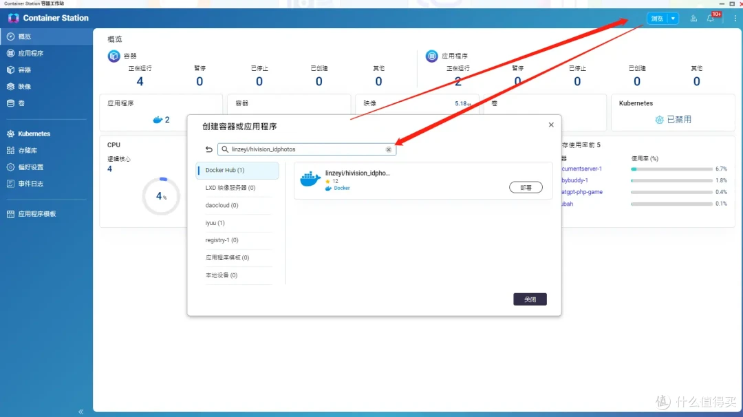Click the 0.4% usage bar
Image resolution: width=743 pixels, height=417 pixels.
[671, 193]
